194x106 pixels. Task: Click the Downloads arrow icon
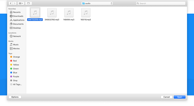(11, 16)
